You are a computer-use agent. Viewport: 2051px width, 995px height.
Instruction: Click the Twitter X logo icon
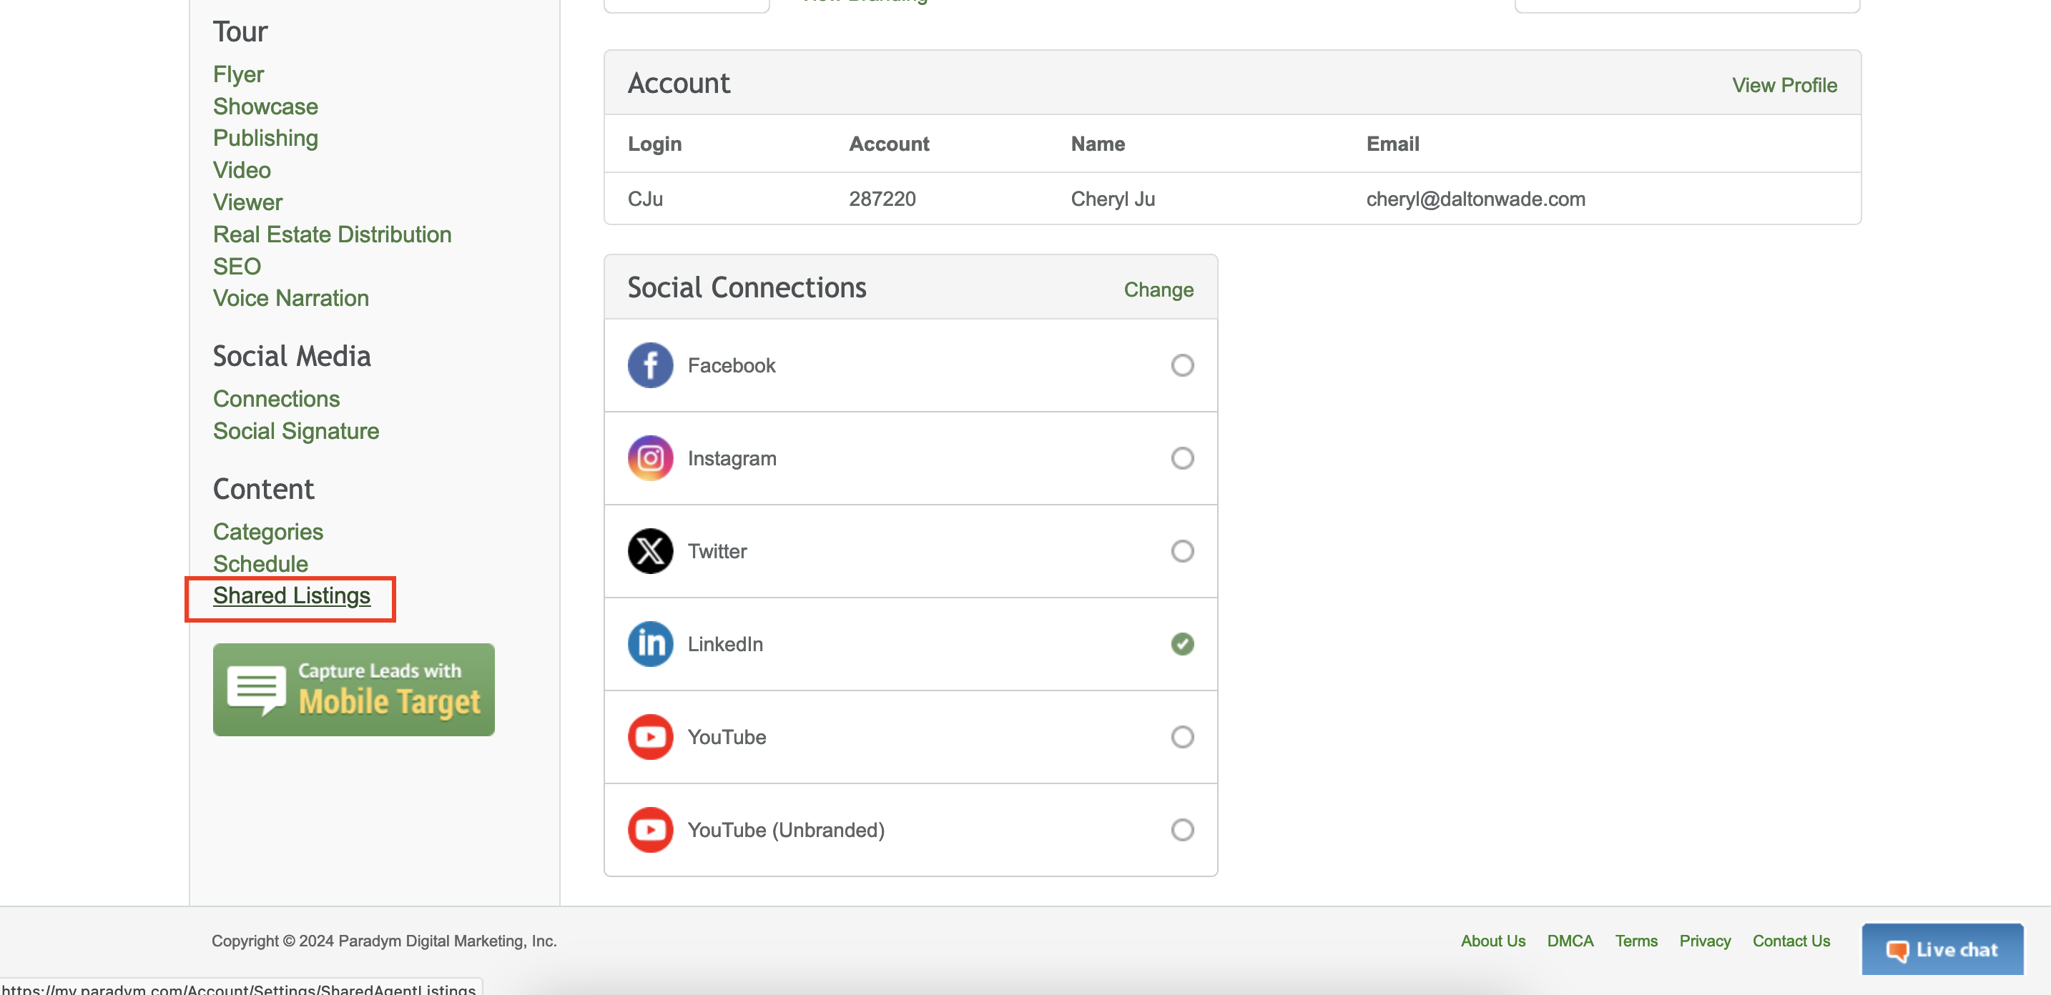click(649, 551)
